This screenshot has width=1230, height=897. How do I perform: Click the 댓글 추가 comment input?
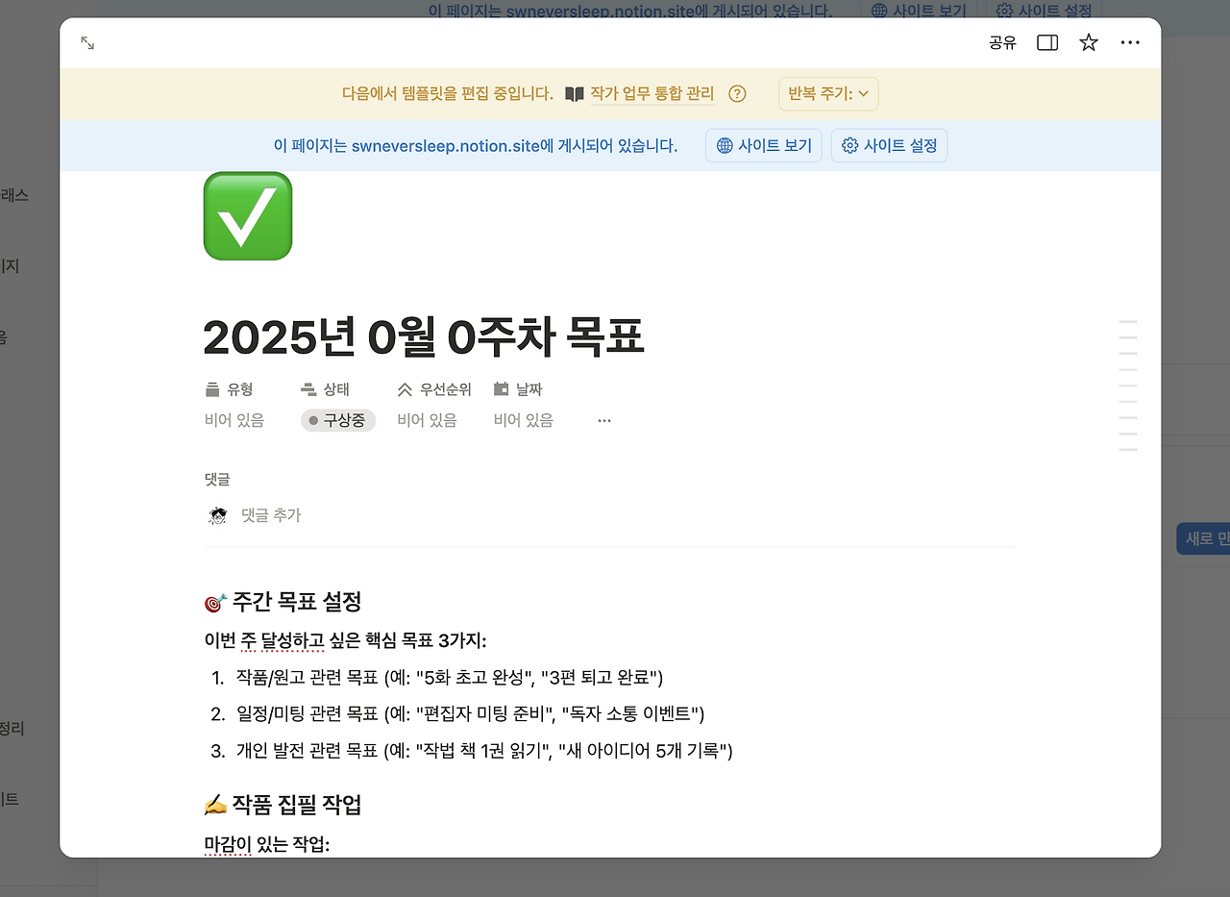(x=272, y=514)
